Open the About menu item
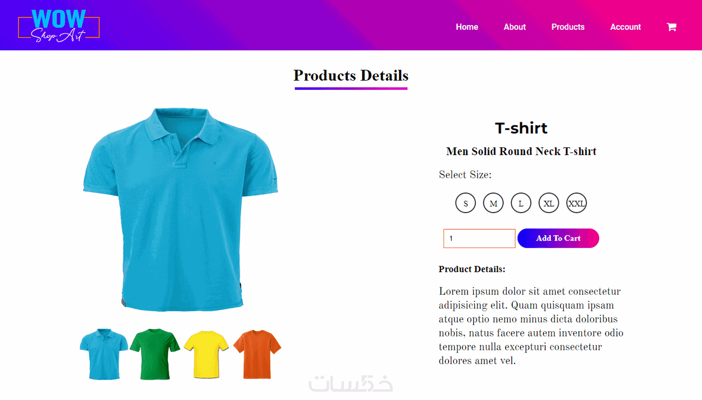This screenshot has height=400, width=702. (515, 27)
